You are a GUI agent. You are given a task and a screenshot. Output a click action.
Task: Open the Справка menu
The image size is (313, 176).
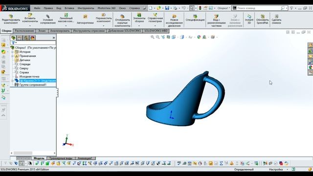(134, 8)
